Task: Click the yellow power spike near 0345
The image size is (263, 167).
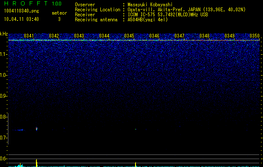Action: pyautogui.click(x=135, y=164)
